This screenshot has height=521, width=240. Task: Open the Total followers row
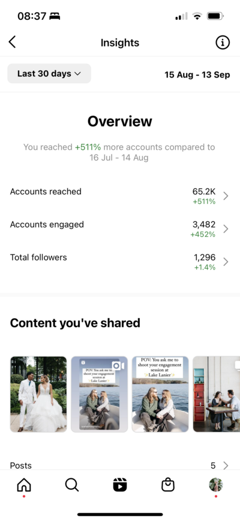(x=119, y=262)
